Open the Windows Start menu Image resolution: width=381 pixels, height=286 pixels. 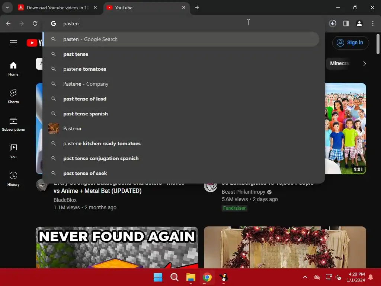pos(158,277)
